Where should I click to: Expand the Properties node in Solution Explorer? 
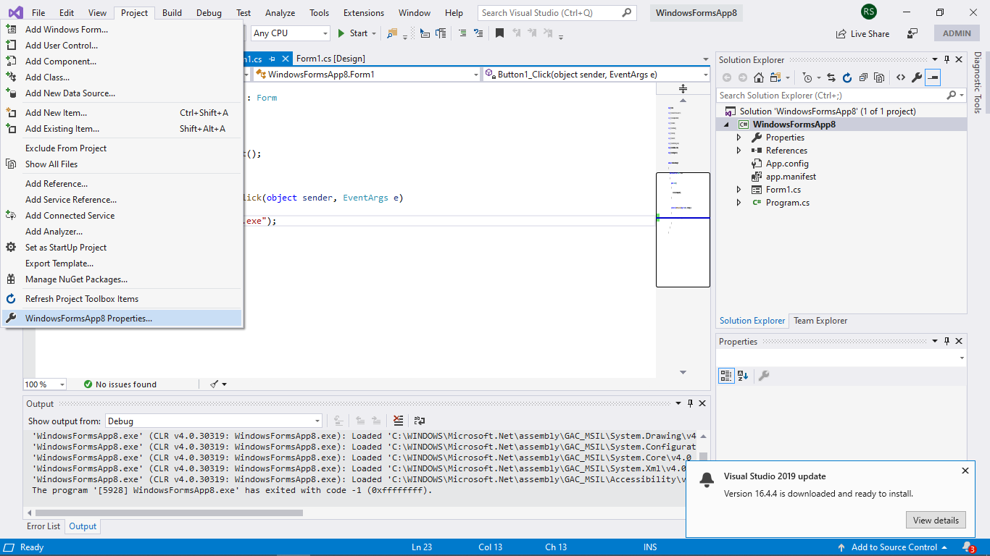pos(739,138)
